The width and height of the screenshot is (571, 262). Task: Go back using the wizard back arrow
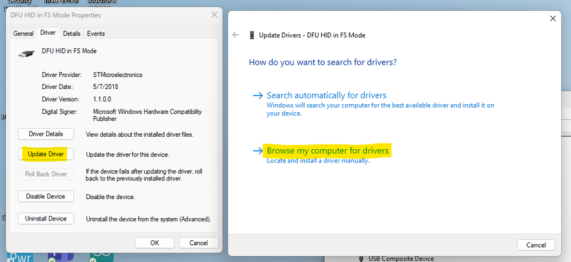[x=235, y=35]
